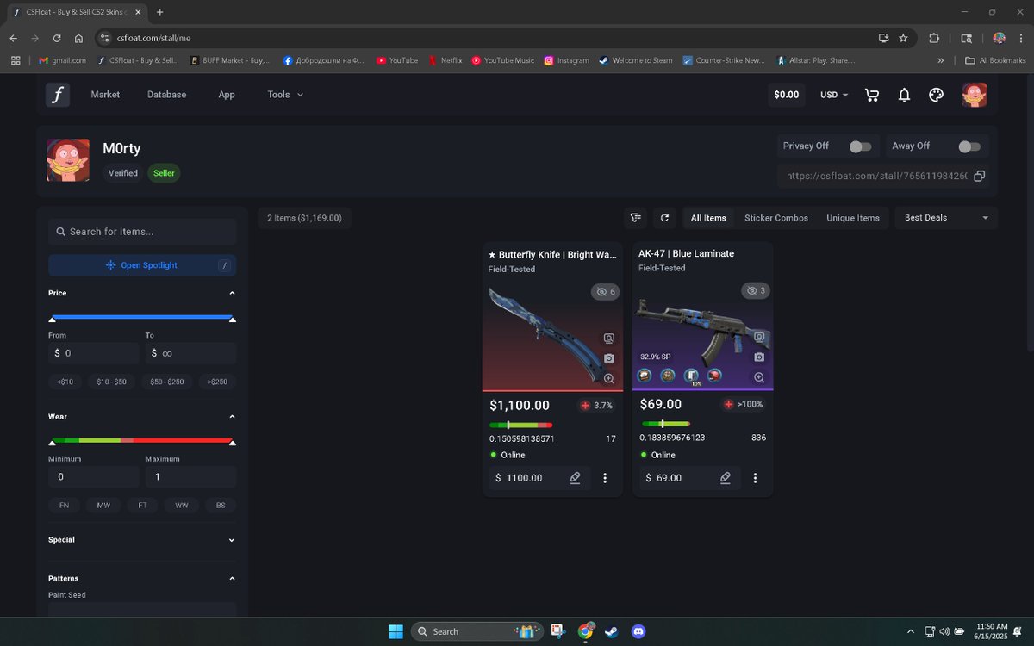
Task: Click the Price range slider left handle
Action: [x=53, y=320]
